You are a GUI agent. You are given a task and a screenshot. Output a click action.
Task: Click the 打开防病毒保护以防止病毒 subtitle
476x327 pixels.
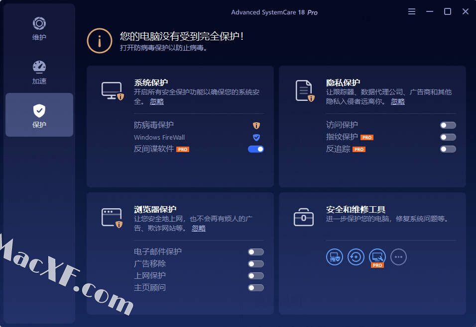click(164, 48)
